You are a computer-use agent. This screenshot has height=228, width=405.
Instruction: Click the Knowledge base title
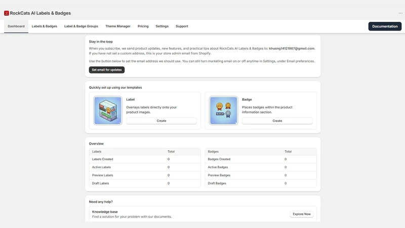click(105, 212)
